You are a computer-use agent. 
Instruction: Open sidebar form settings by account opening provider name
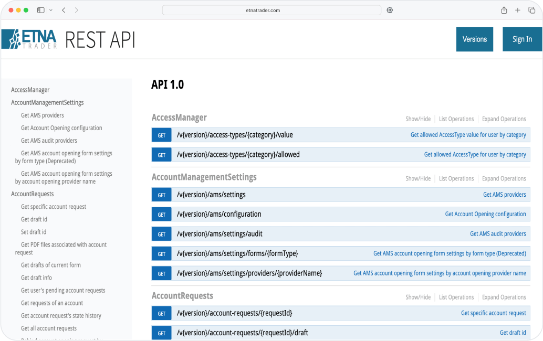[64, 177]
